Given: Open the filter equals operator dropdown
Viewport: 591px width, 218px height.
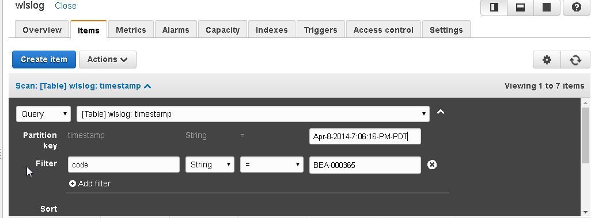Looking at the screenshot, I should (x=272, y=165).
